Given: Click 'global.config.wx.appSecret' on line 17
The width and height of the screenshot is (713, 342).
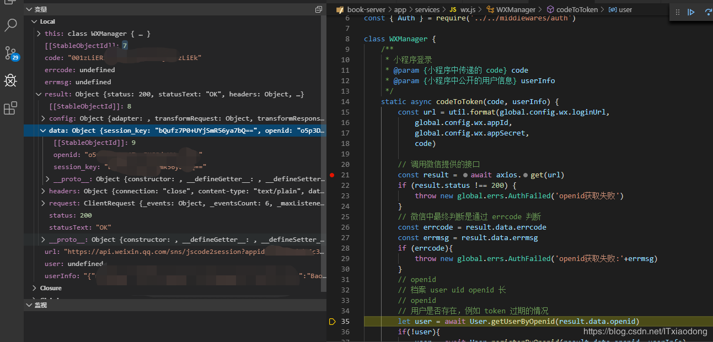Looking at the screenshot, I should (471, 133).
